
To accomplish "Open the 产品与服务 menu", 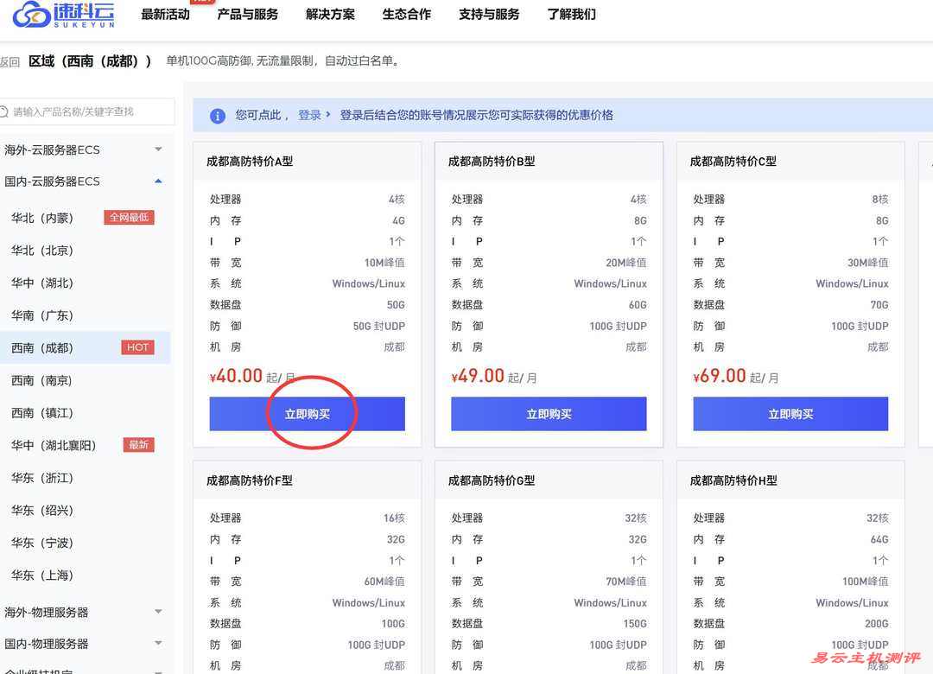I will click(247, 15).
